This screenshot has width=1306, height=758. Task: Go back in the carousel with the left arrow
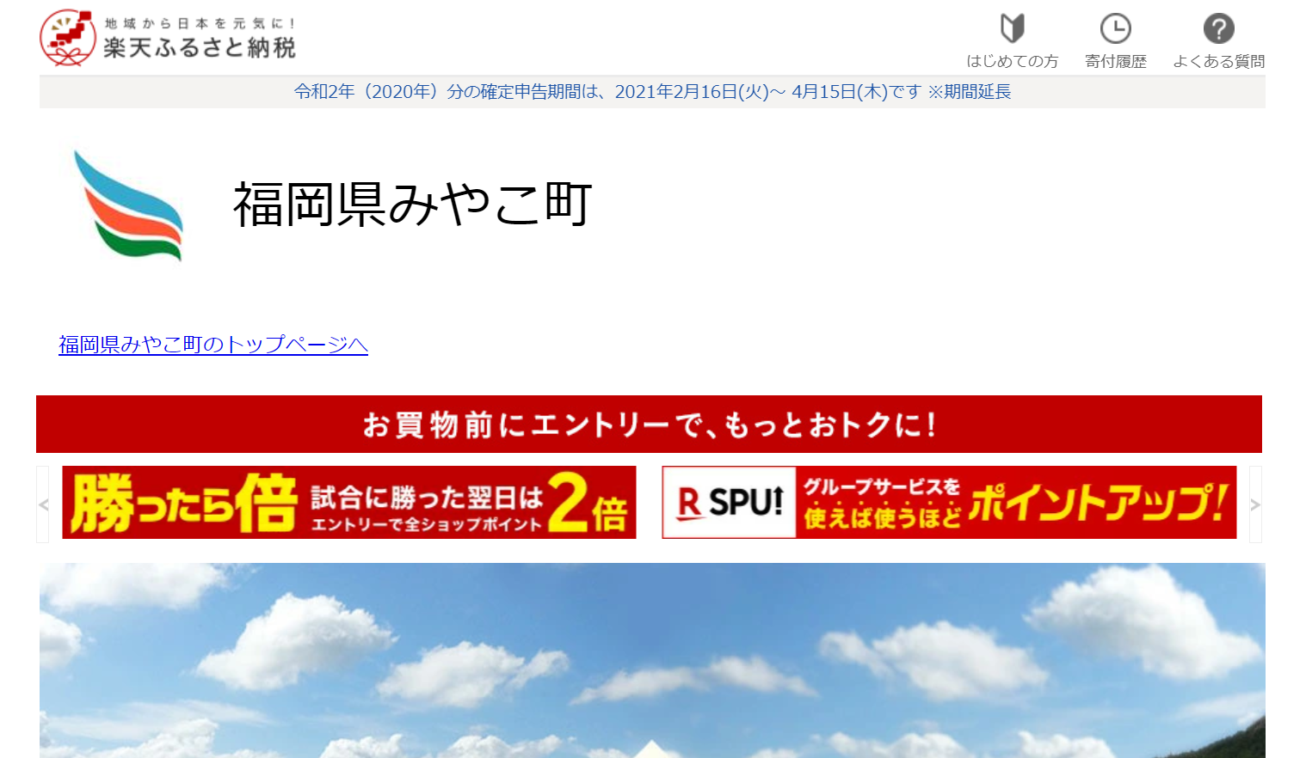tap(45, 503)
